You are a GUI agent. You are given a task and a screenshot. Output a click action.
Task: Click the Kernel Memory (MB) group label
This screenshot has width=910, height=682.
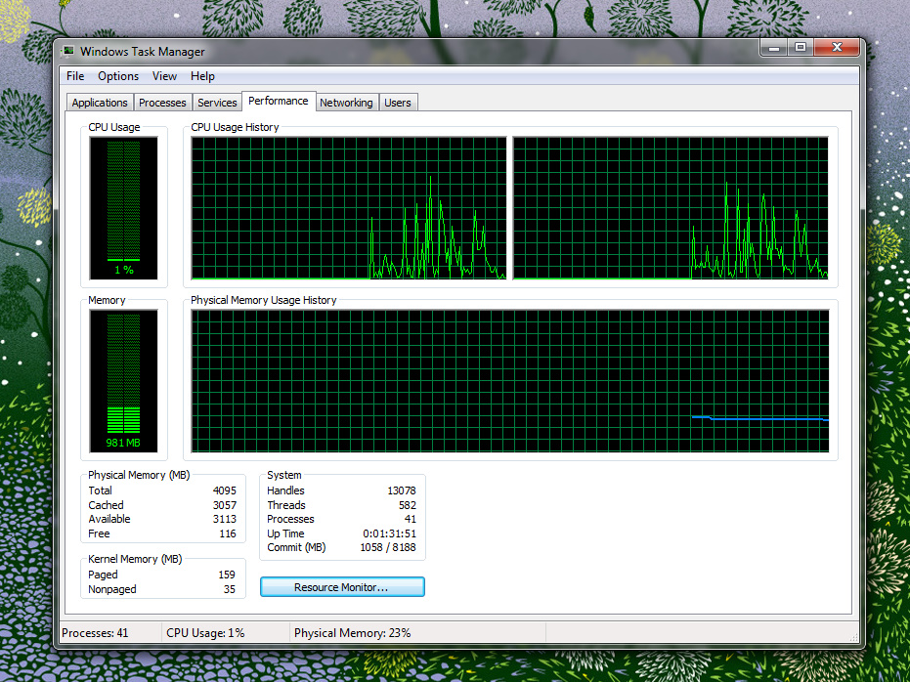point(135,559)
